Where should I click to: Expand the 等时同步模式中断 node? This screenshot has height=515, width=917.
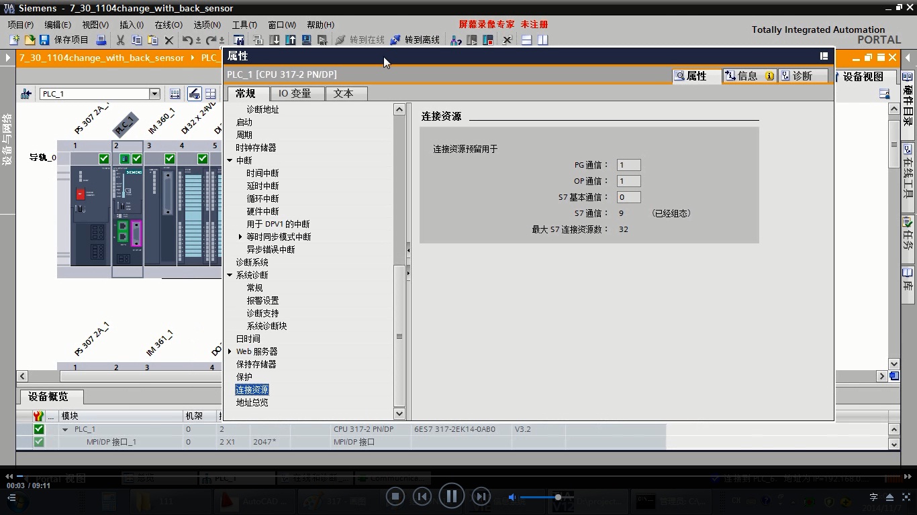pos(240,237)
